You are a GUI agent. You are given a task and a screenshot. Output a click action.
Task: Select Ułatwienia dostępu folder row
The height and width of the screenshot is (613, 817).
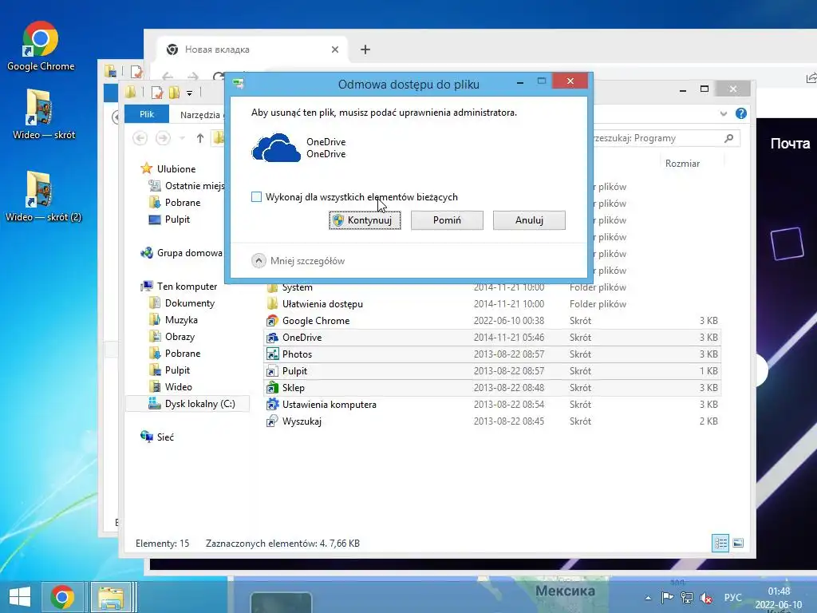coord(492,304)
